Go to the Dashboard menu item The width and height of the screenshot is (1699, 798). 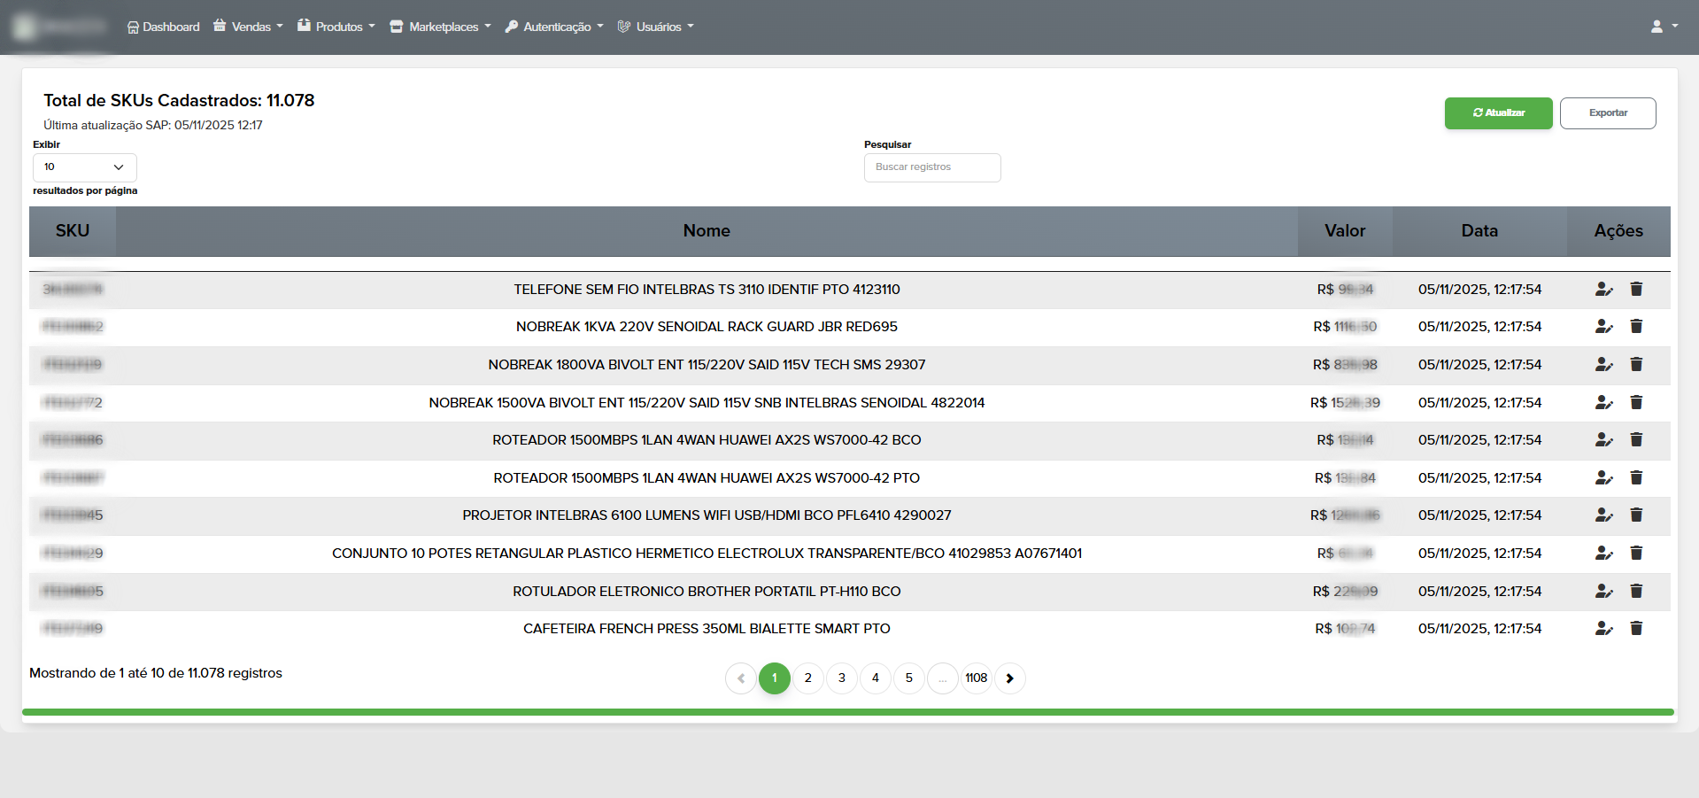click(163, 27)
